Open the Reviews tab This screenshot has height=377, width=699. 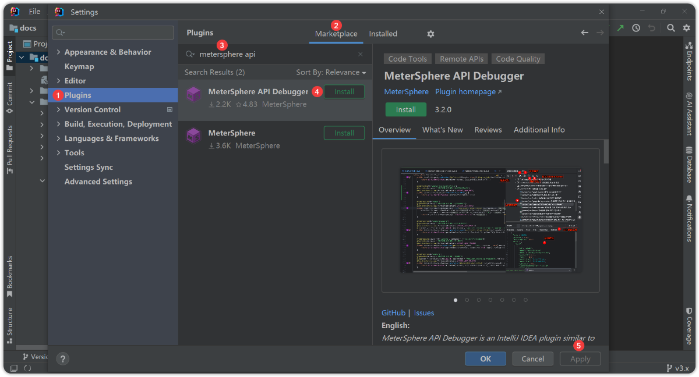click(x=488, y=130)
